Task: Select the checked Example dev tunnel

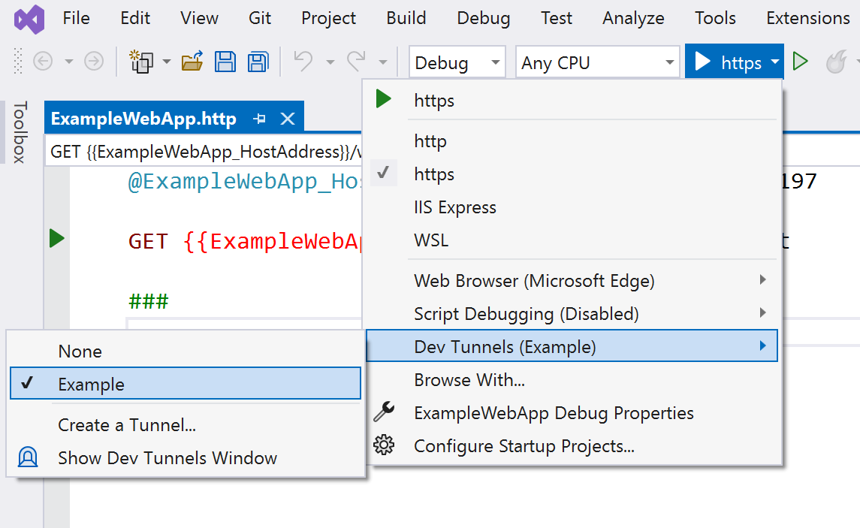Action: [x=186, y=383]
